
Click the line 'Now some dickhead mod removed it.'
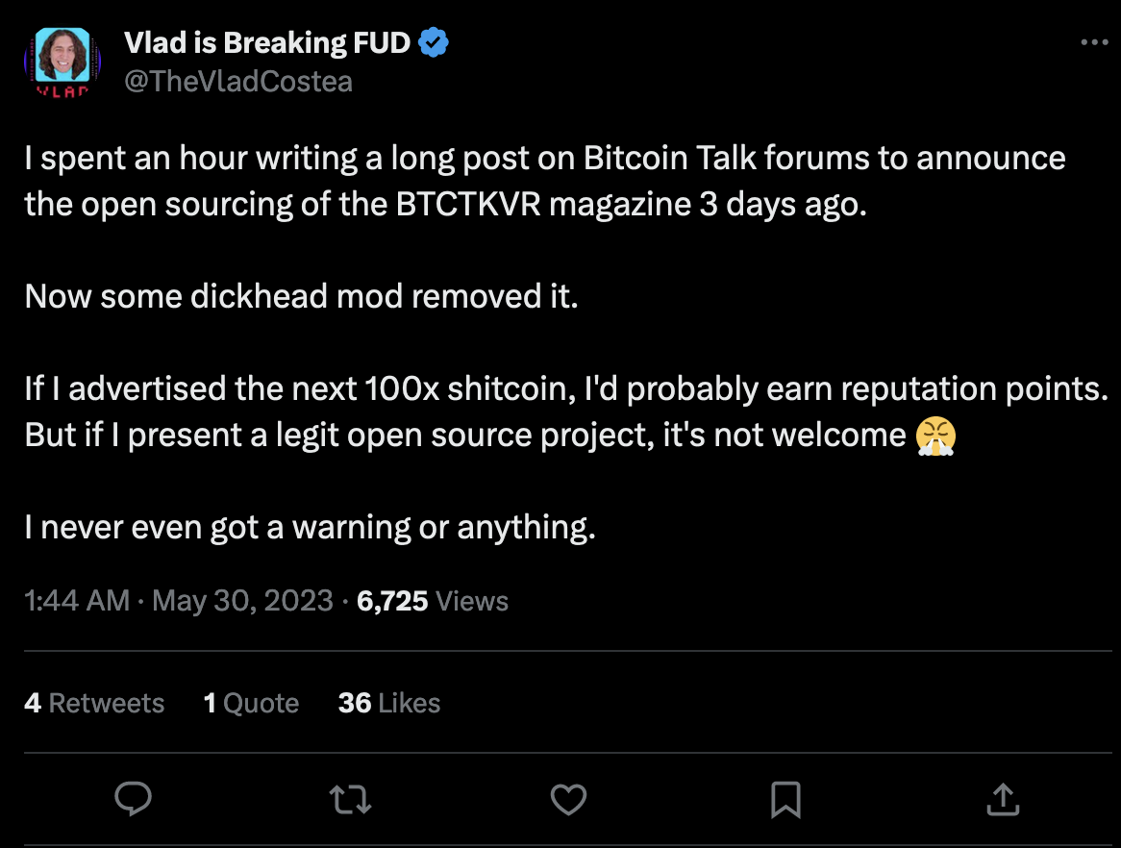[x=302, y=296]
